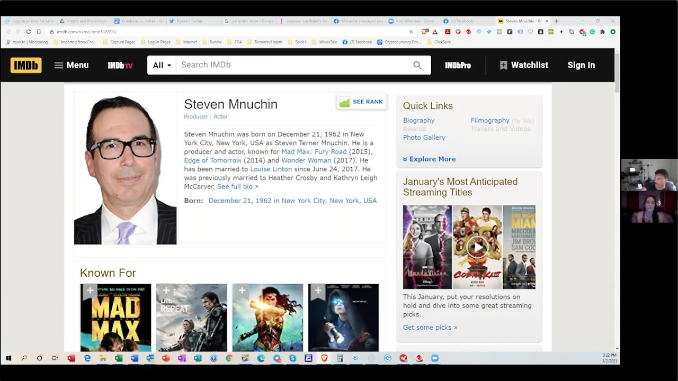Screen dimensions: 678x381
Task: Click the SEE RANK button
Action: coord(362,102)
